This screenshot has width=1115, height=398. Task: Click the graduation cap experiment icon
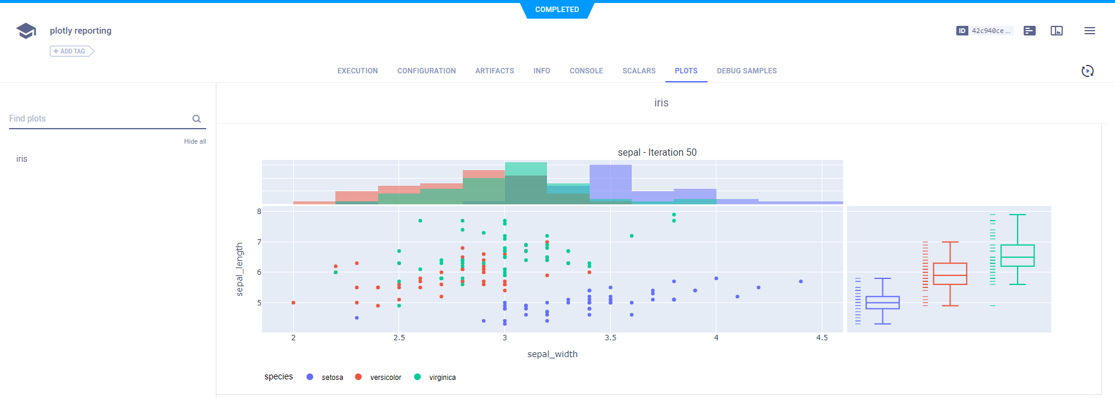(26, 31)
